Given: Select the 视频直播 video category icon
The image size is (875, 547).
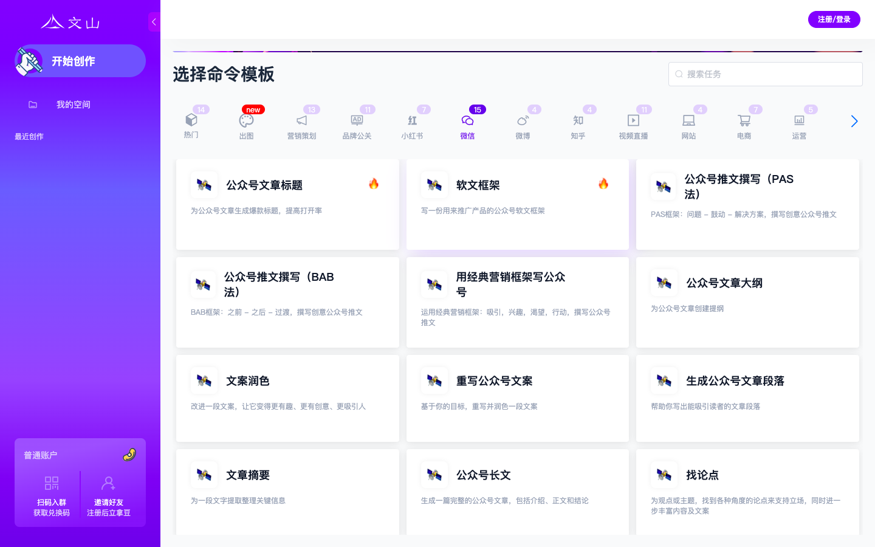Looking at the screenshot, I should pyautogui.click(x=633, y=122).
